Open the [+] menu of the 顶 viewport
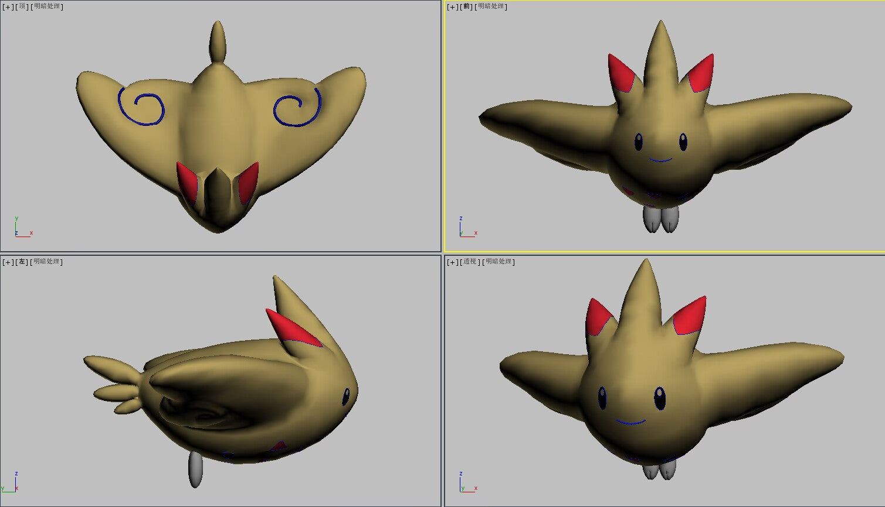Viewport: 885px width, 507px height. [x=8, y=6]
